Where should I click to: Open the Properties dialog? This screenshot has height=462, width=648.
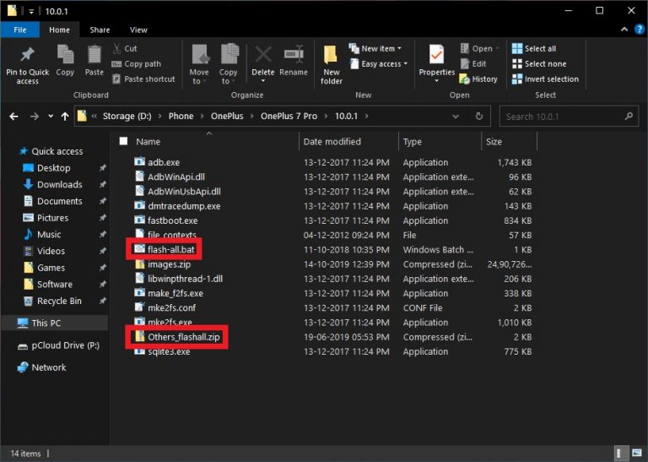coord(437,63)
